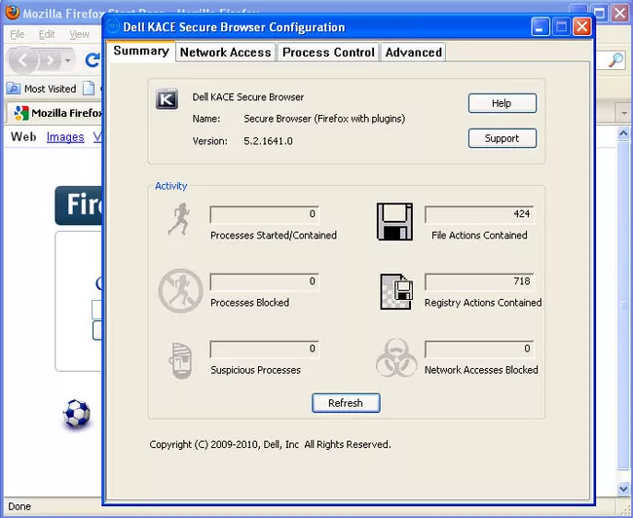Minimize the KACE configuration dialog

point(540,27)
